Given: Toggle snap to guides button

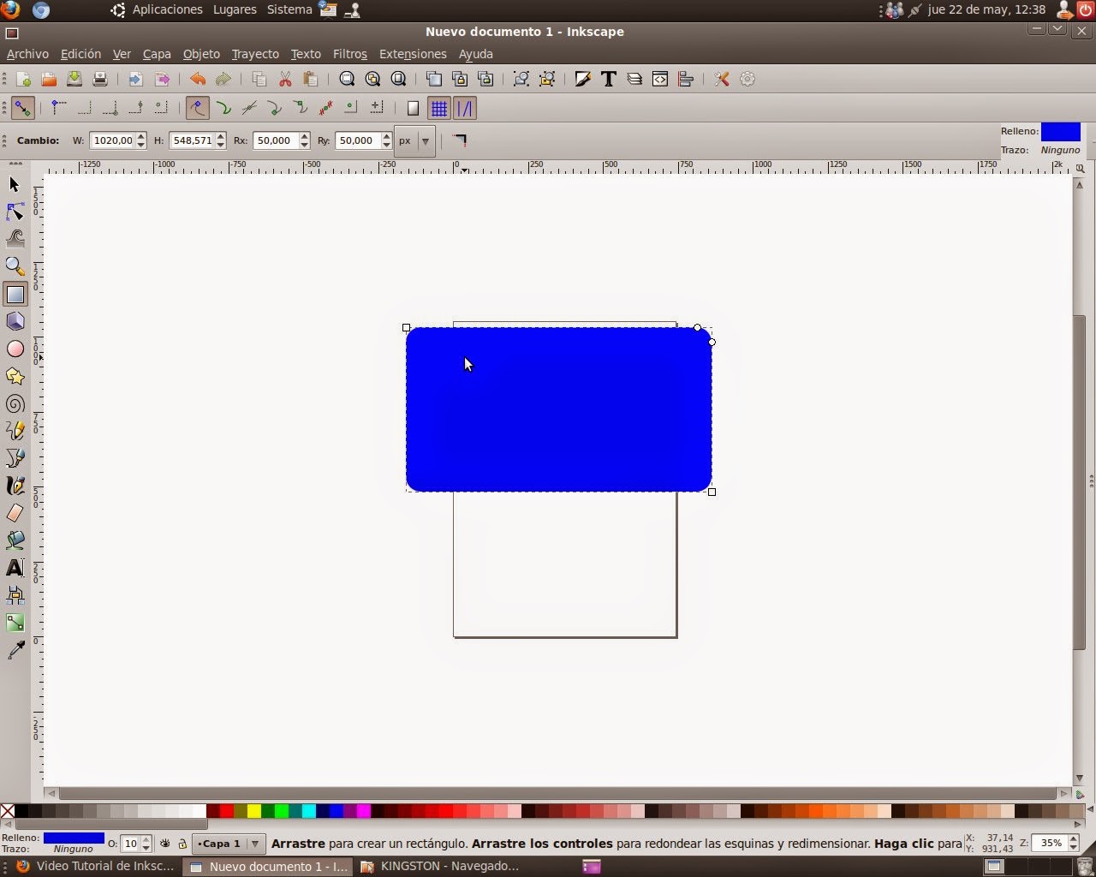Looking at the screenshot, I should point(465,108).
